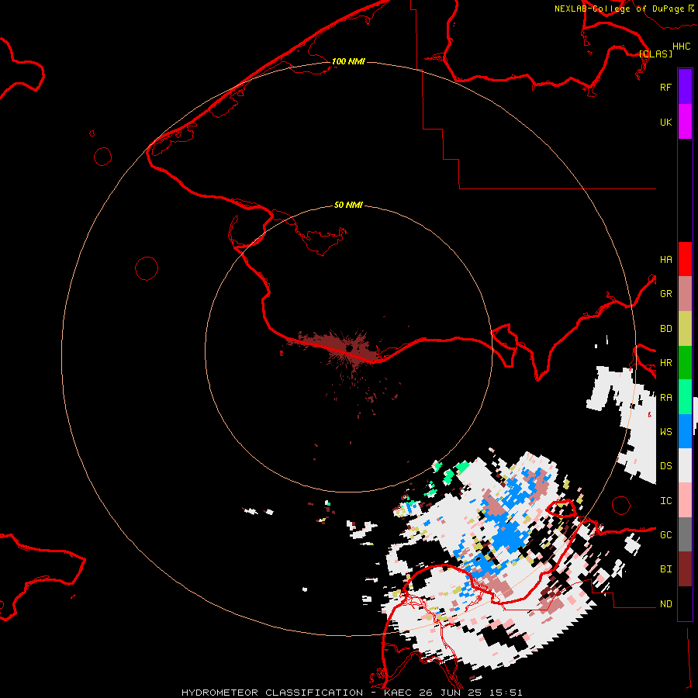Click the IC legend label
The width and height of the screenshot is (698, 698).
(x=666, y=501)
